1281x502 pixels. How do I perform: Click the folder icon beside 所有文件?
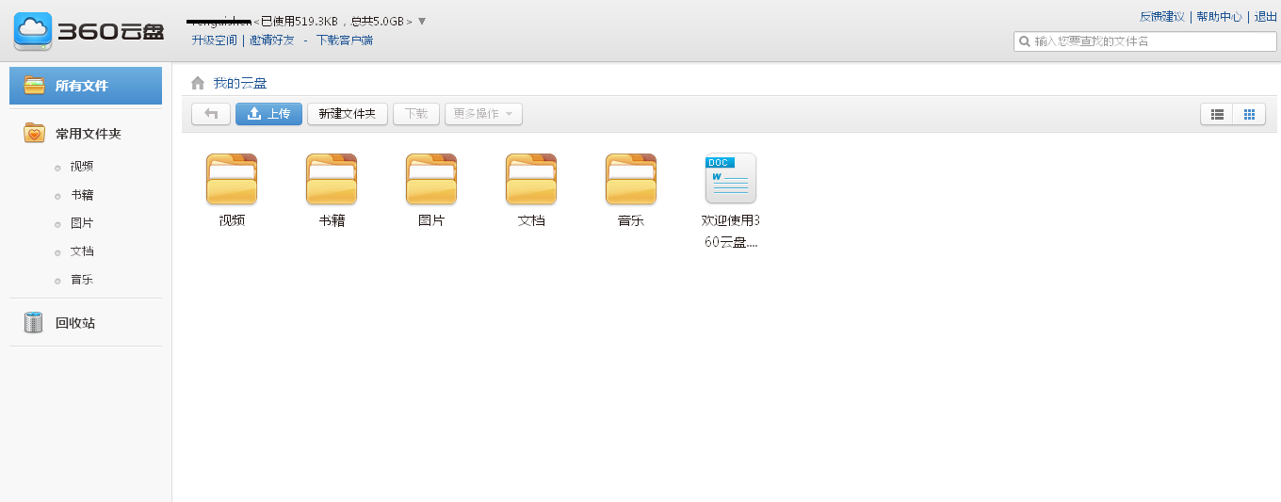(34, 85)
